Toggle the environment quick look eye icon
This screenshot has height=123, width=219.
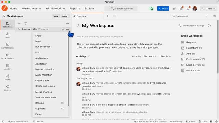215,16
